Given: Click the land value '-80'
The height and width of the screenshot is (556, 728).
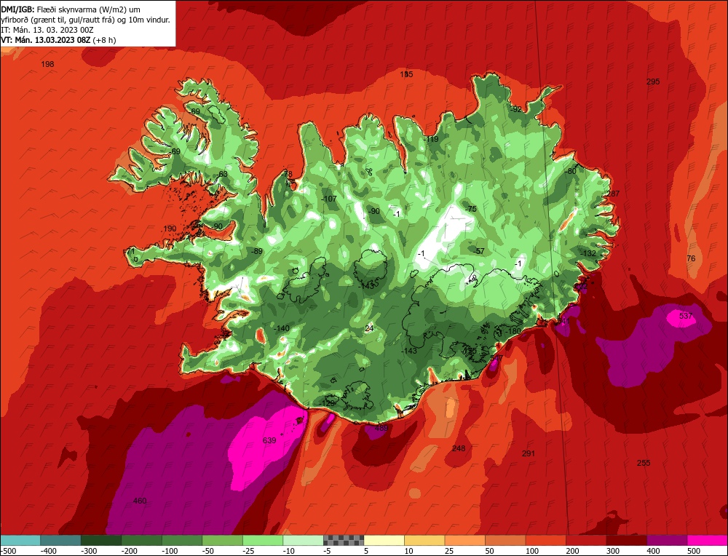Looking at the screenshot, I should click(570, 171).
